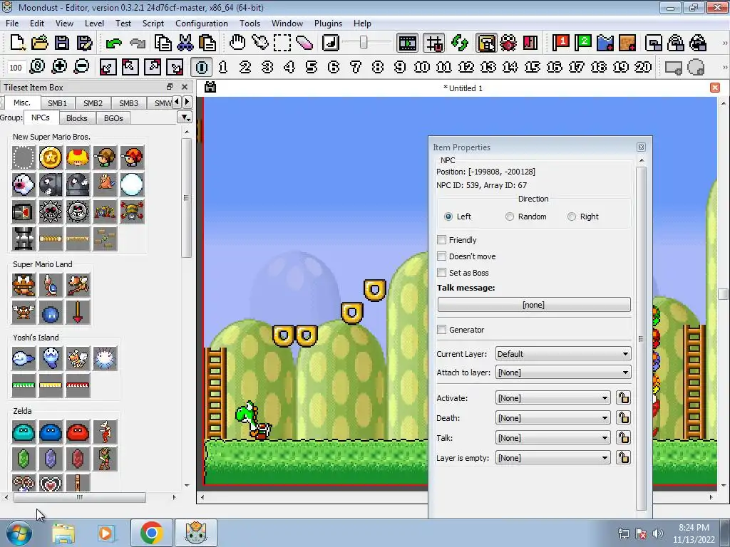The height and width of the screenshot is (547, 730).
Task: Toggle the grid snap icon
Action: click(x=434, y=43)
